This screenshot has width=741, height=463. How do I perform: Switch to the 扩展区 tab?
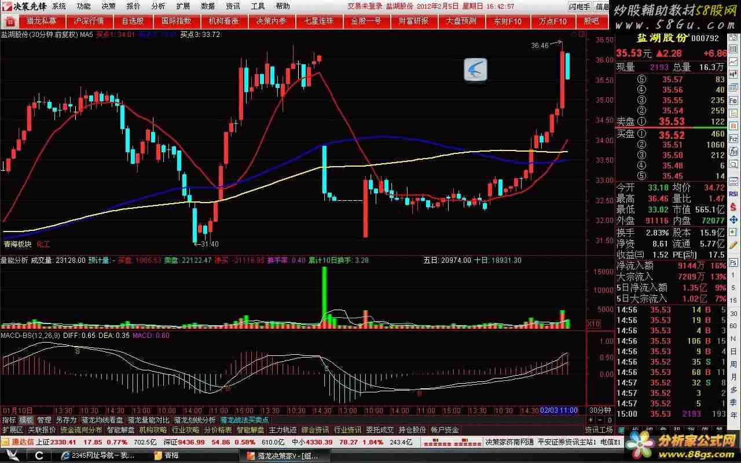(12, 429)
